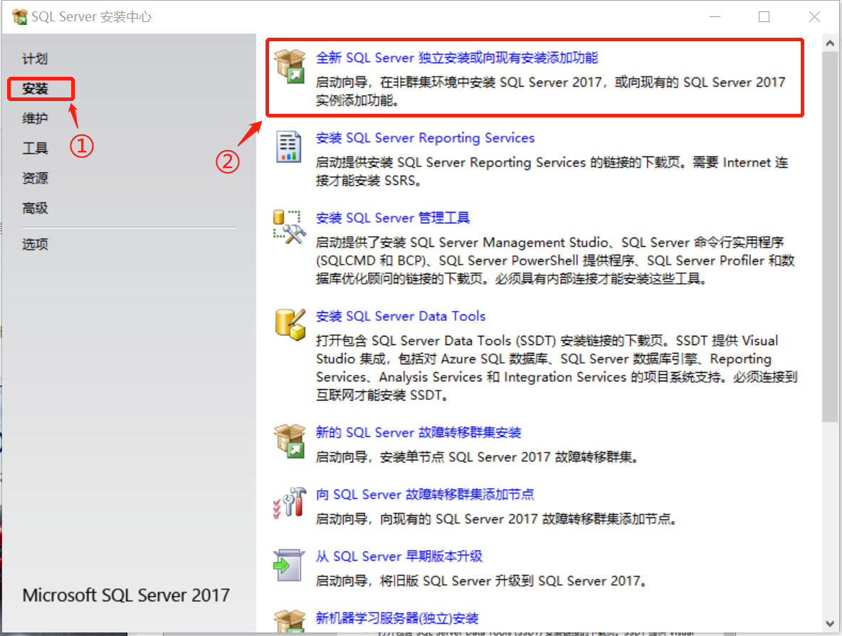Screen dimensions: 842x636
Task: Open link 新机器学习服务器(独立)安装
Action: coord(397,618)
